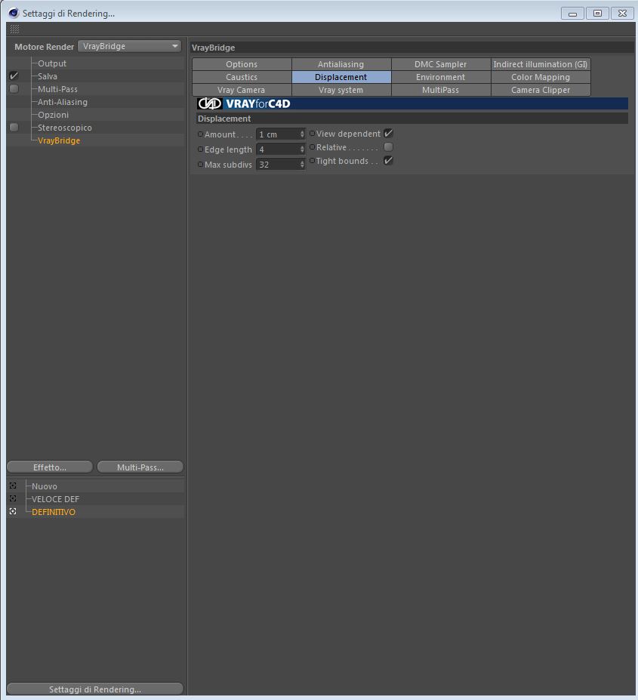
Task: Click the dotted grip handle under title bar
Action: [x=14, y=29]
